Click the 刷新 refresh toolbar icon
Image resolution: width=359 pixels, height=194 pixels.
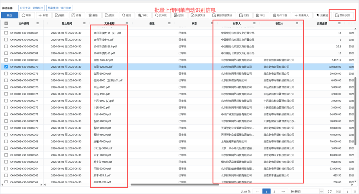[24, 15]
